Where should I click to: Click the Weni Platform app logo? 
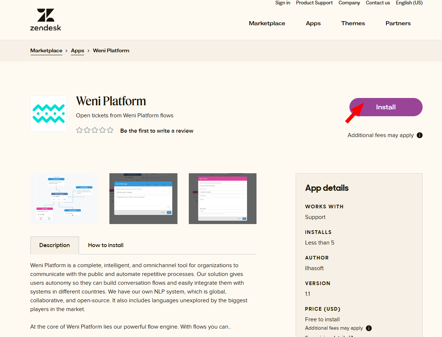click(49, 114)
